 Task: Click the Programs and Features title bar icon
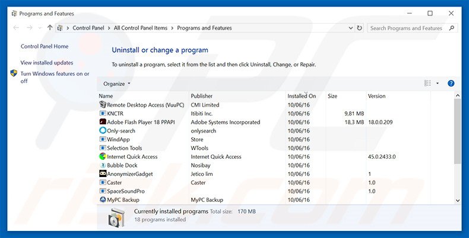14,14
